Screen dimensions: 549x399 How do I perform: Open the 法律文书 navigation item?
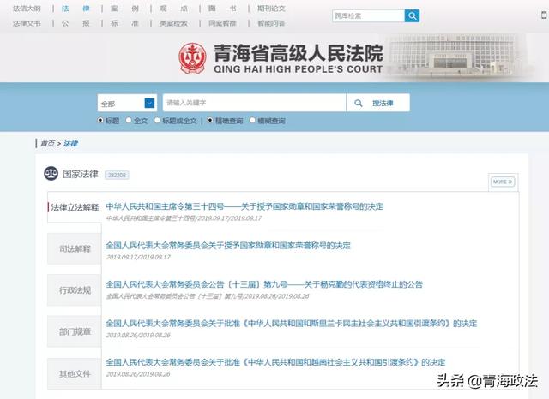(x=27, y=23)
